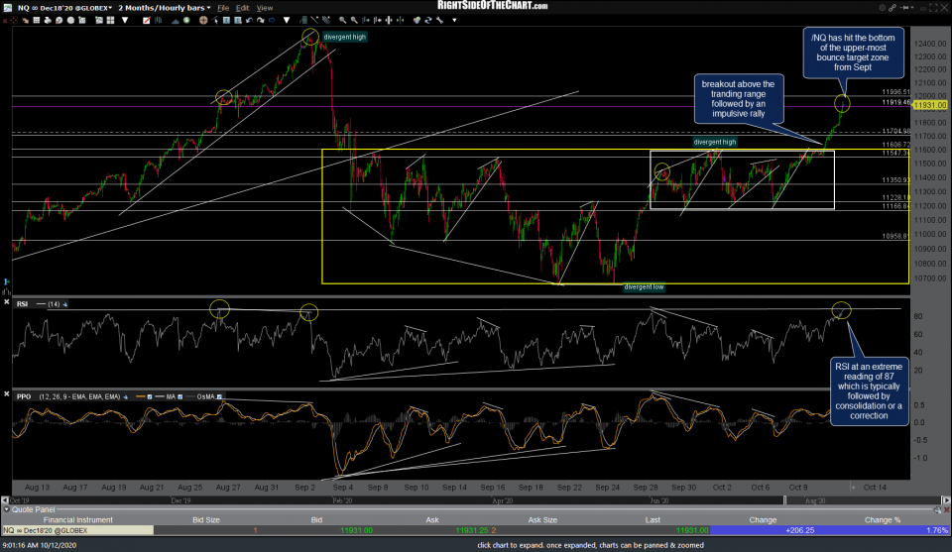The image size is (952, 552).
Task: Click the 1.76% change percent value
Action: (x=936, y=530)
